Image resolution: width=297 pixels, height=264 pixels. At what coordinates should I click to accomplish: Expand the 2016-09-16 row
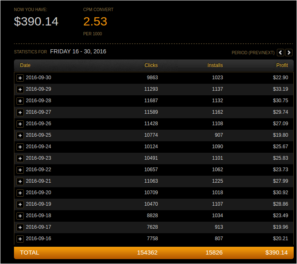pos(20,239)
